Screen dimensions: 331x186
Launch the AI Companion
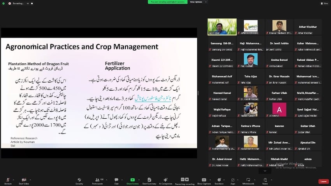[165, 181]
